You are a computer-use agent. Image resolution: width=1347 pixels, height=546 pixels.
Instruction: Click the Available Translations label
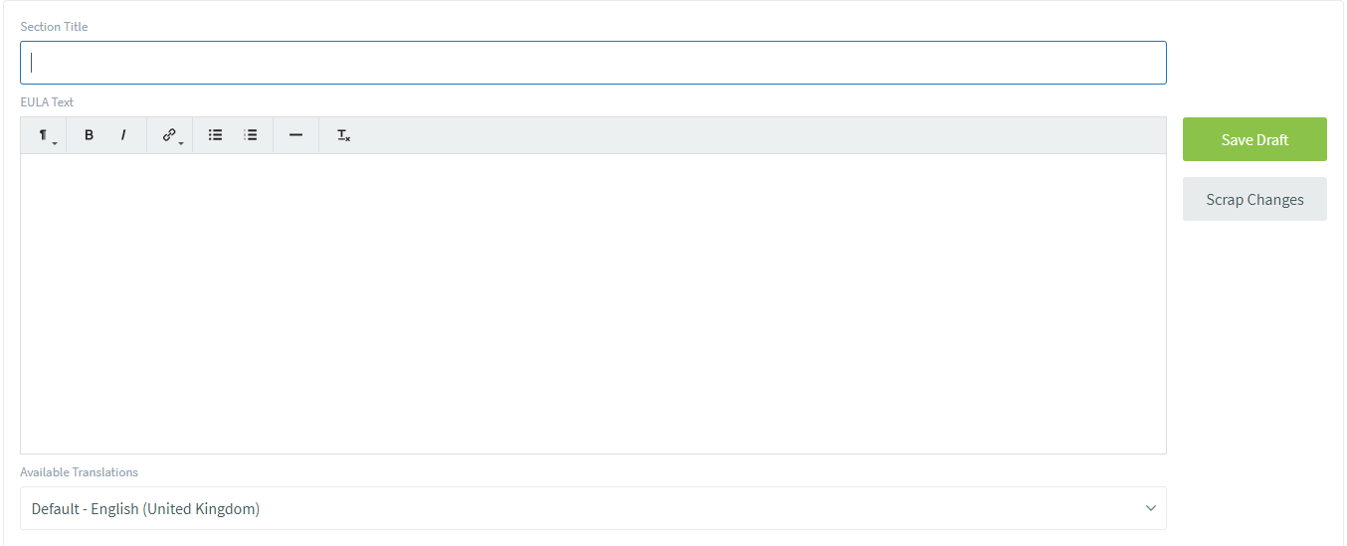click(x=79, y=472)
